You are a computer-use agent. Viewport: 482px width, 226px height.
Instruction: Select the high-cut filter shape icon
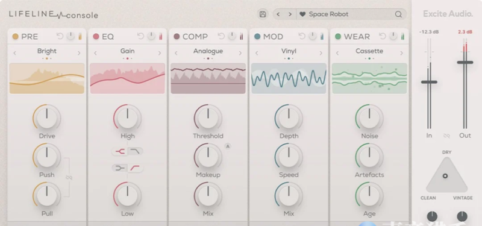pos(135,151)
